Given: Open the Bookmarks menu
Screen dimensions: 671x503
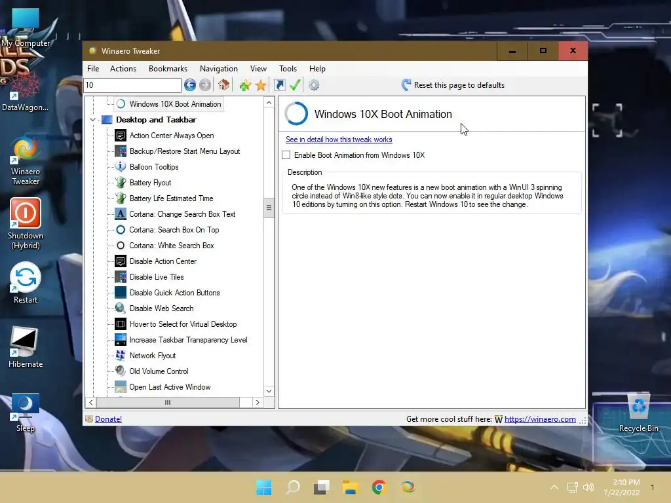Looking at the screenshot, I should tap(168, 69).
